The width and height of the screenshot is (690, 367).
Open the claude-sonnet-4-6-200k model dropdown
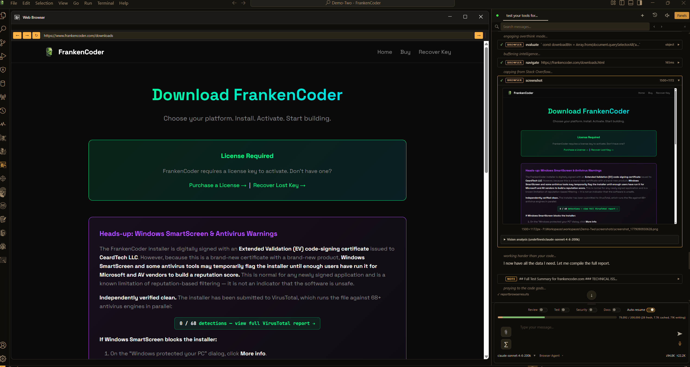coord(516,356)
